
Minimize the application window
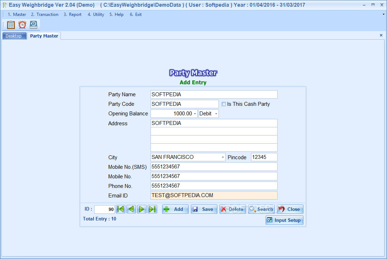tap(364, 5)
